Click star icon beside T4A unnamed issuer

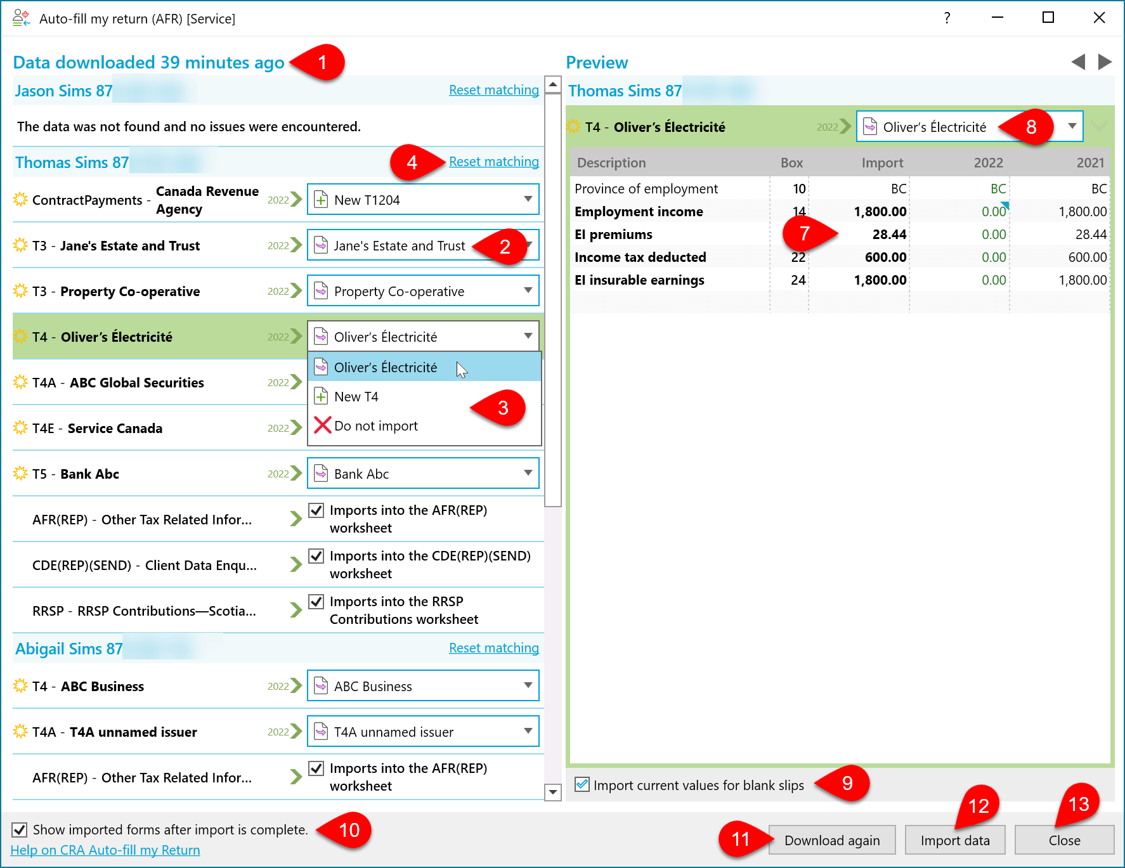pyautogui.click(x=20, y=731)
